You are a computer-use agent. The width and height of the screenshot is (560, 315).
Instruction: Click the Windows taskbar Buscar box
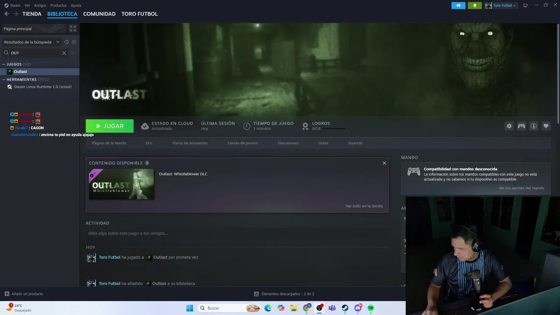point(230,308)
